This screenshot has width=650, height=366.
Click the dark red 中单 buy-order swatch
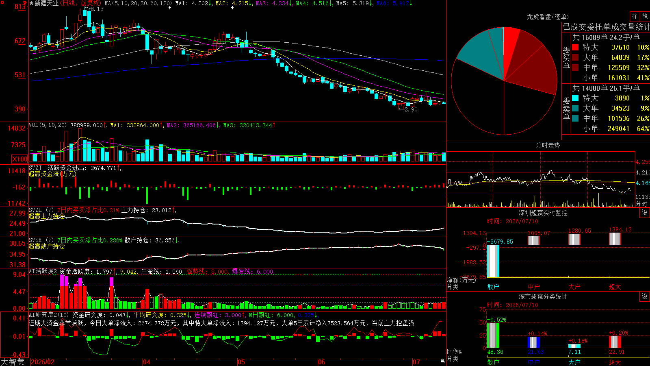(x=575, y=68)
